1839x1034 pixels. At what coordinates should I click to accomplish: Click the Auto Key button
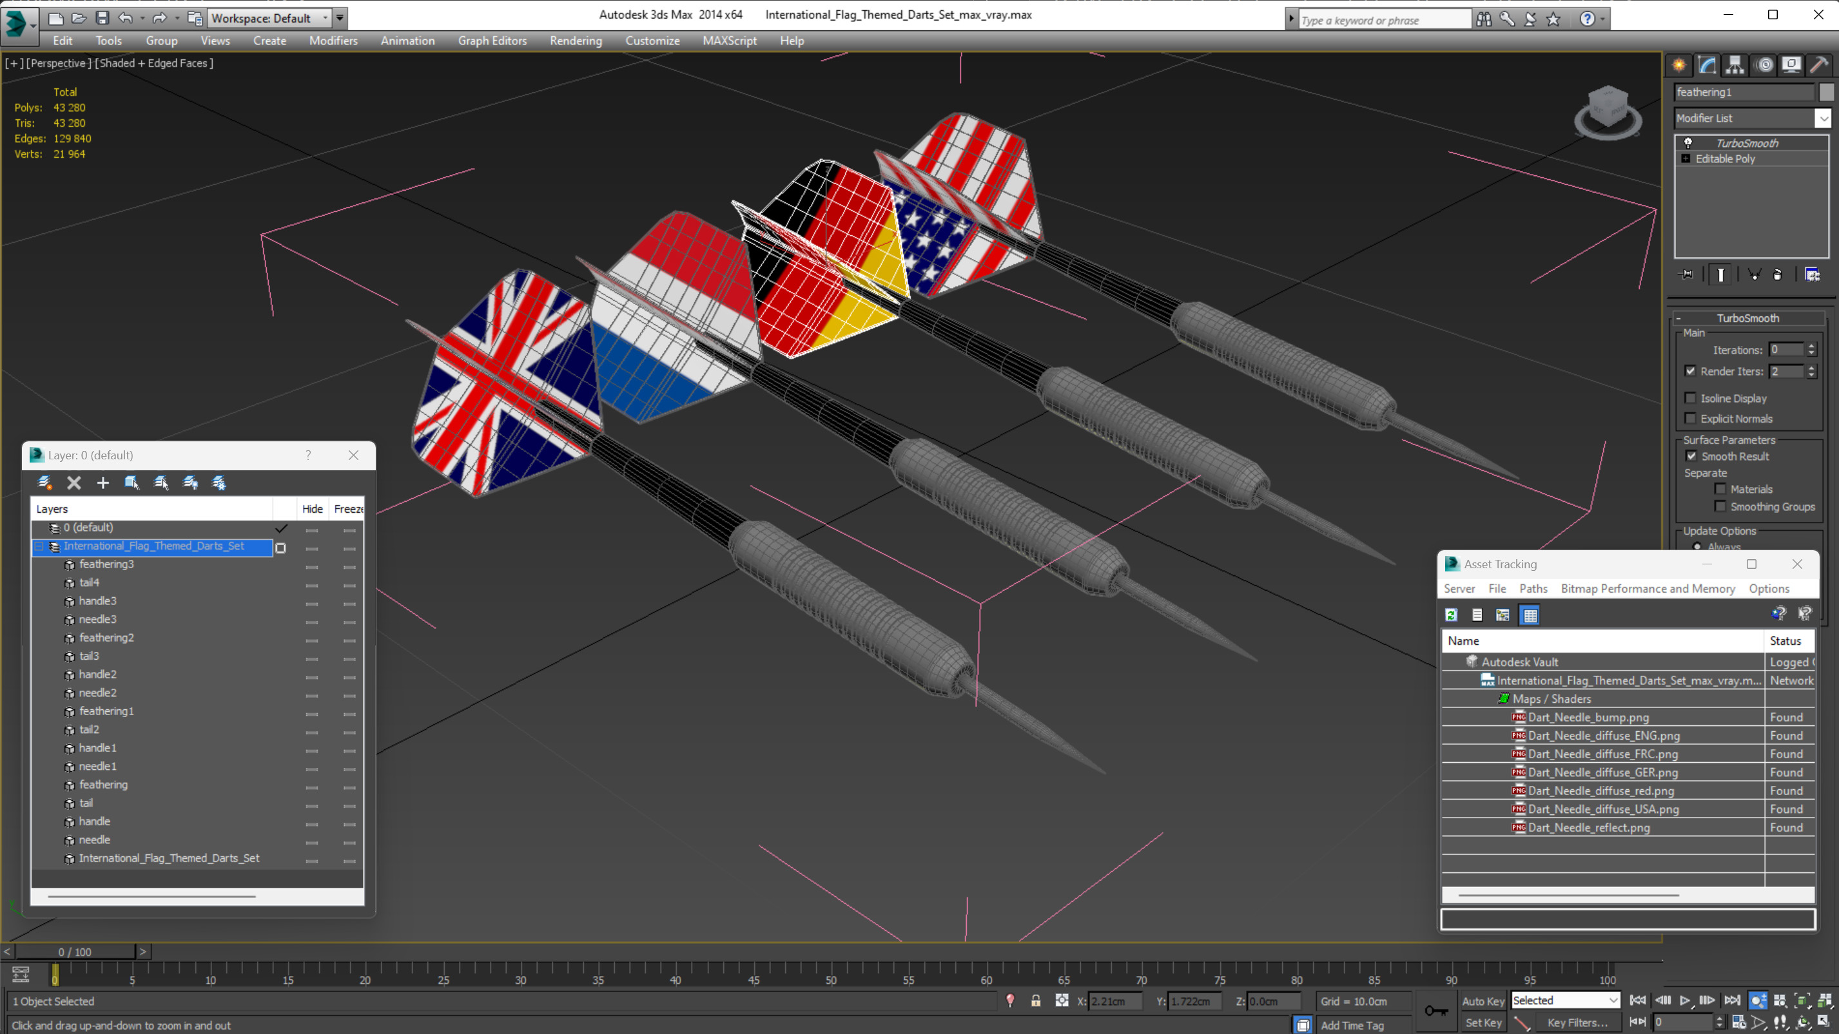tap(1483, 1000)
